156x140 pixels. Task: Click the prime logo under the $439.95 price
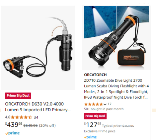pos(13,133)
